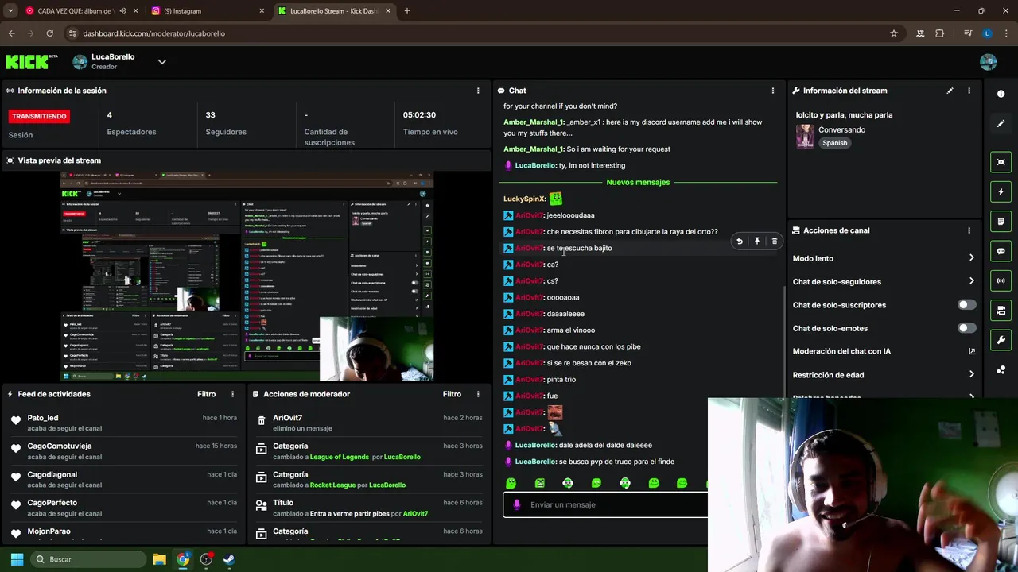1018x572 pixels.
Task: Open external link icon for Moderación del chat con IA
Action: 972,351
